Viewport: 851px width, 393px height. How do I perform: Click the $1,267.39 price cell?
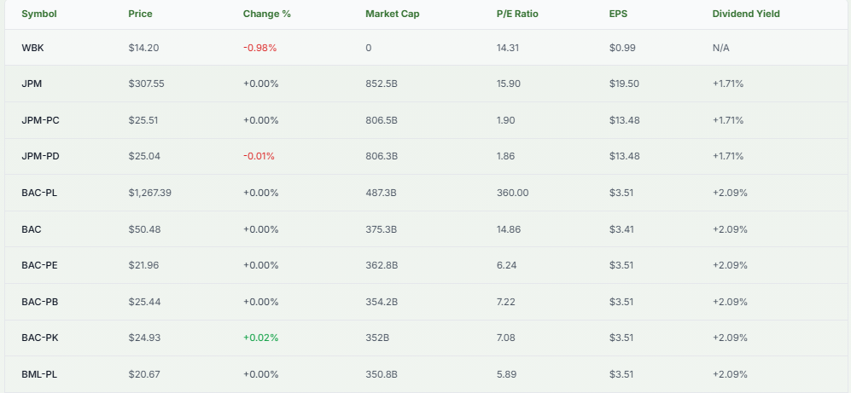(150, 193)
